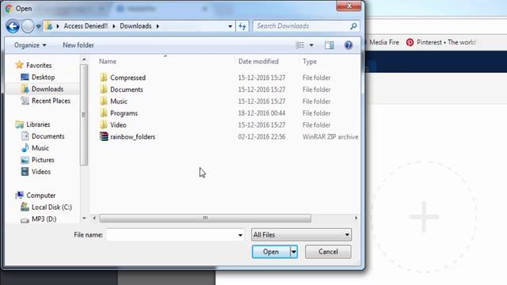The image size is (507, 285).
Task: Click the navigation pane vertical scrollbar
Action: (84, 115)
